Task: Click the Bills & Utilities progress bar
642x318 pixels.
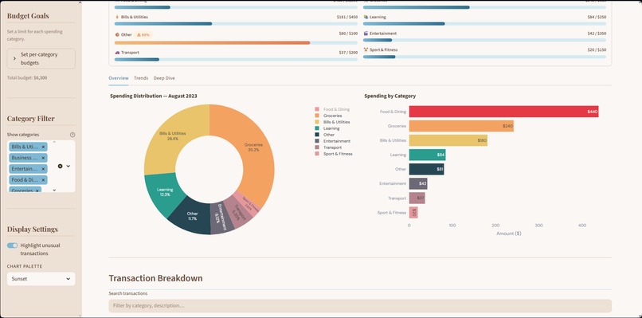Action: click(236, 24)
